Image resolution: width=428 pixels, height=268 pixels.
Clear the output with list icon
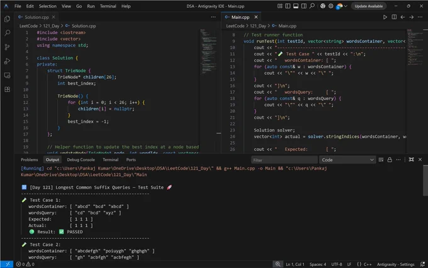tap(381, 160)
